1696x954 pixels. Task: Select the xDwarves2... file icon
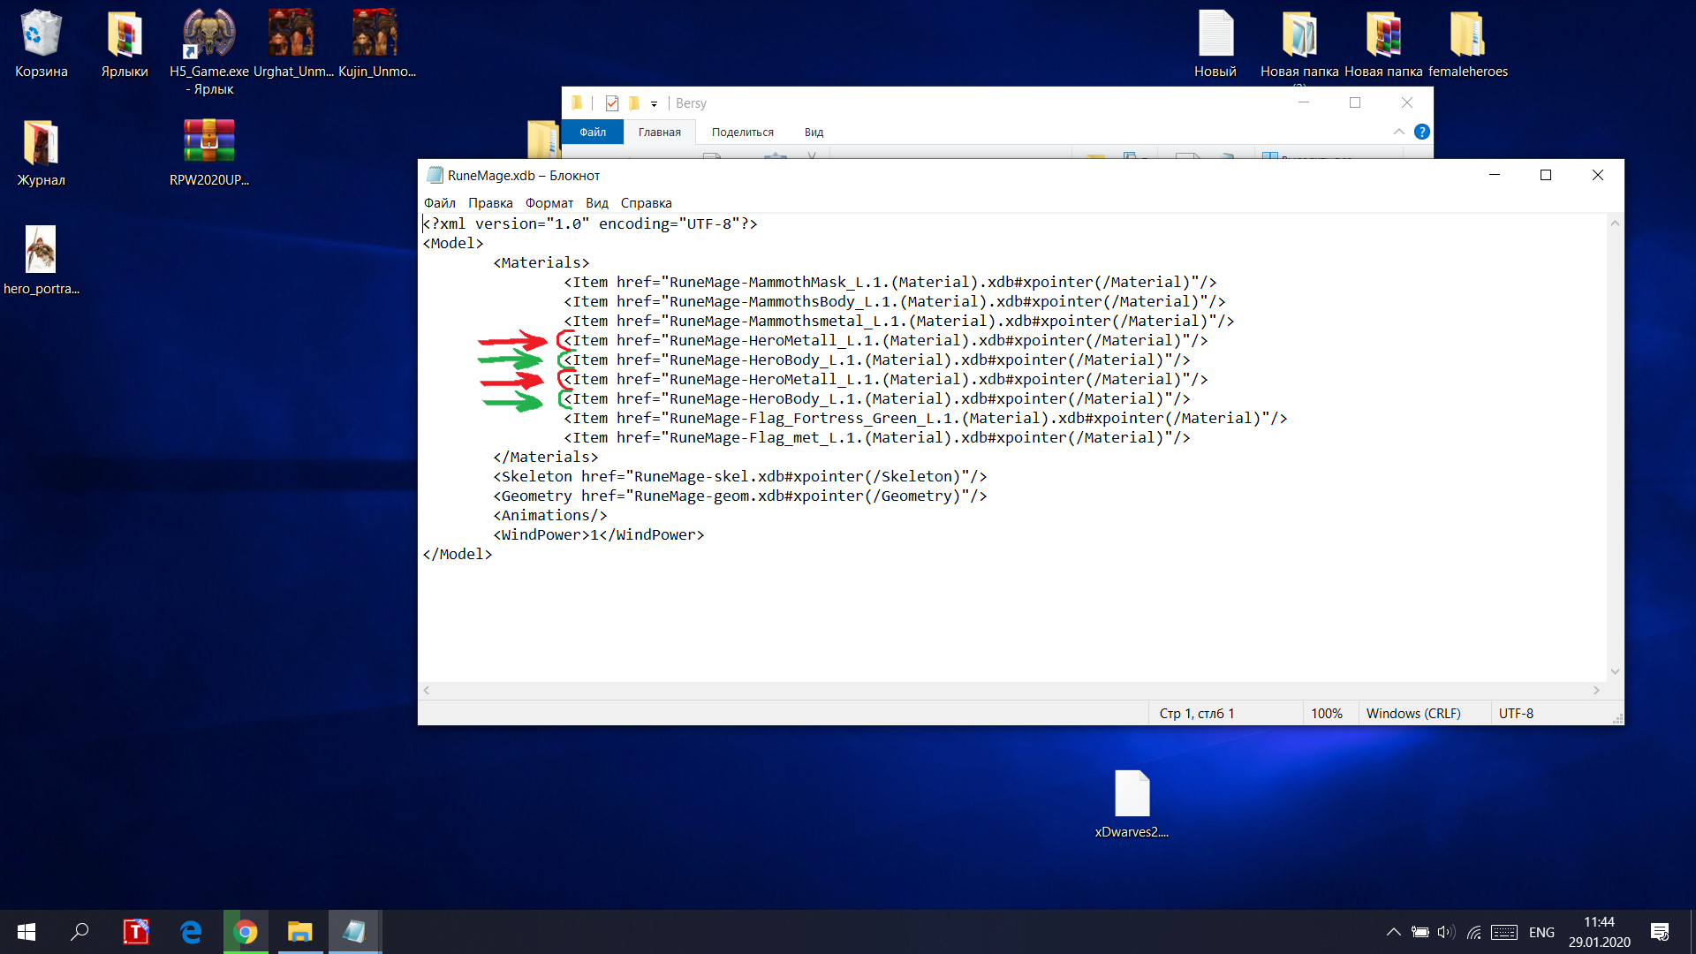click(1132, 804)
